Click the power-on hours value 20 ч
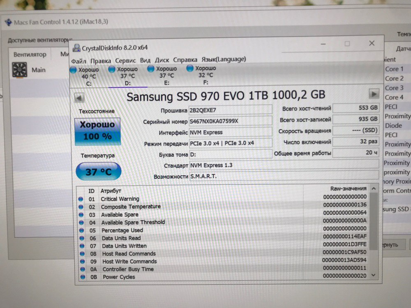 356,152
